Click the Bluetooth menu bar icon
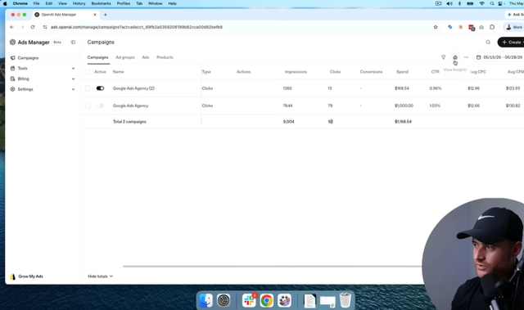Image resolution: width=524 pixels, height=310 pixels. 459,3
